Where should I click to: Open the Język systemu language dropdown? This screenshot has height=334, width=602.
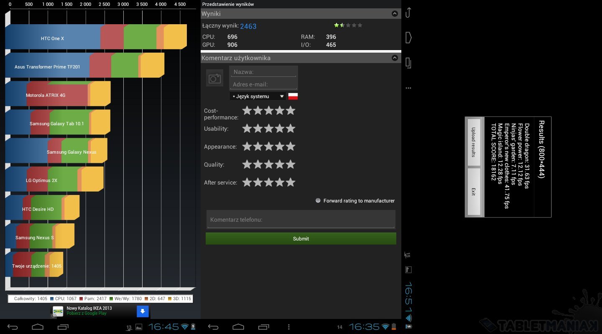pyautogui.click(x=258, y=96)
